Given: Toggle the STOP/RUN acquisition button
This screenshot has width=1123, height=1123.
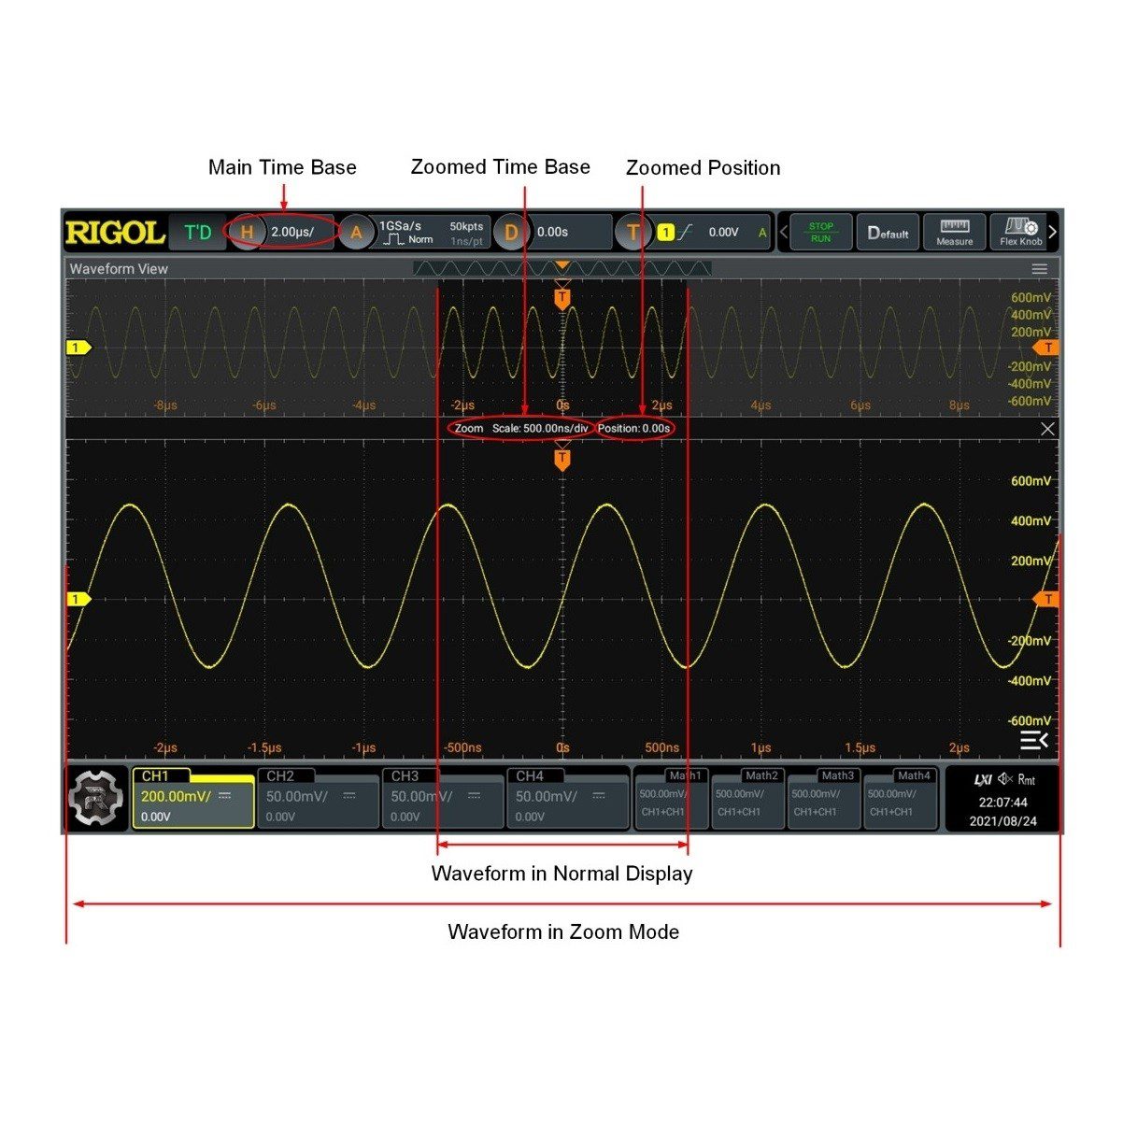Looking at the screenshot, I should coord(820,233).
